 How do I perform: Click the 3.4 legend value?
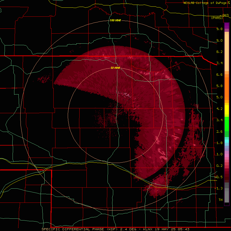click(x=219, y=120)
